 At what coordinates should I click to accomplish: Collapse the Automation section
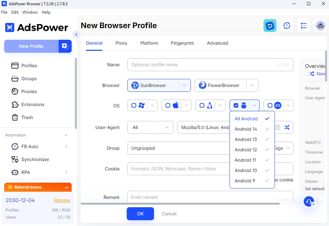pyautogui.click(x=66, y=135)
